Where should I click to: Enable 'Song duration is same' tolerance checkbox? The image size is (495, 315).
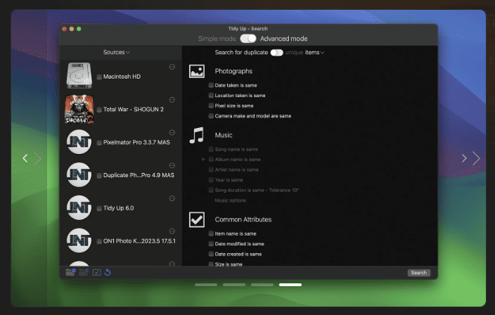(x=211, y=190)
